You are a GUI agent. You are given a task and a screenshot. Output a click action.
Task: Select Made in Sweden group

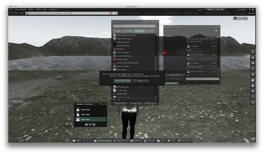(134, 66)
